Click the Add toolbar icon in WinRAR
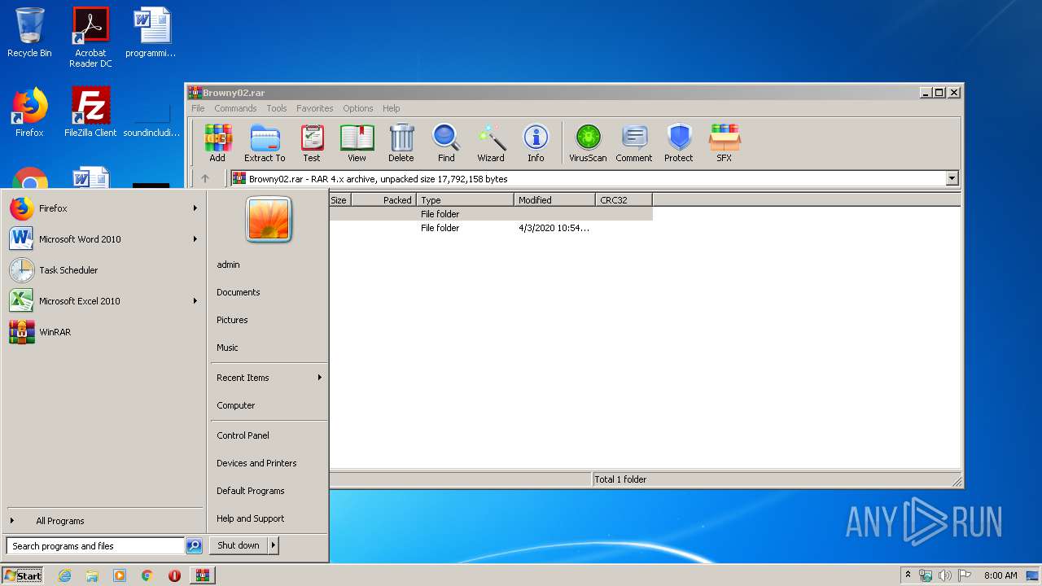 tap(217, 143)
